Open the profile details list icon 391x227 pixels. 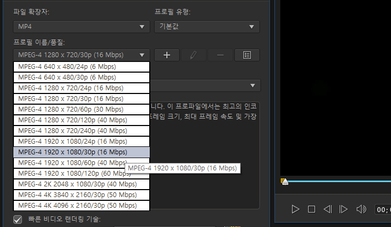point(247,55)
